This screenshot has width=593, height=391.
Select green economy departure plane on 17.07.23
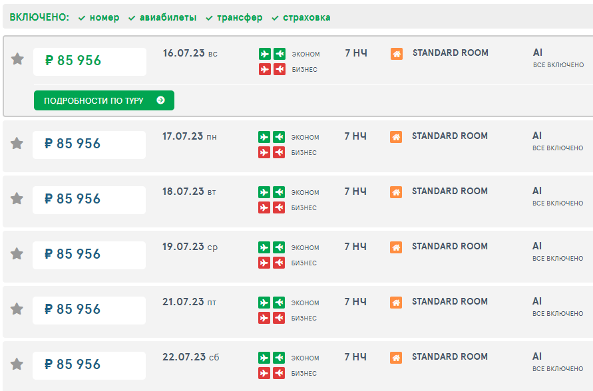pos(264,137)
